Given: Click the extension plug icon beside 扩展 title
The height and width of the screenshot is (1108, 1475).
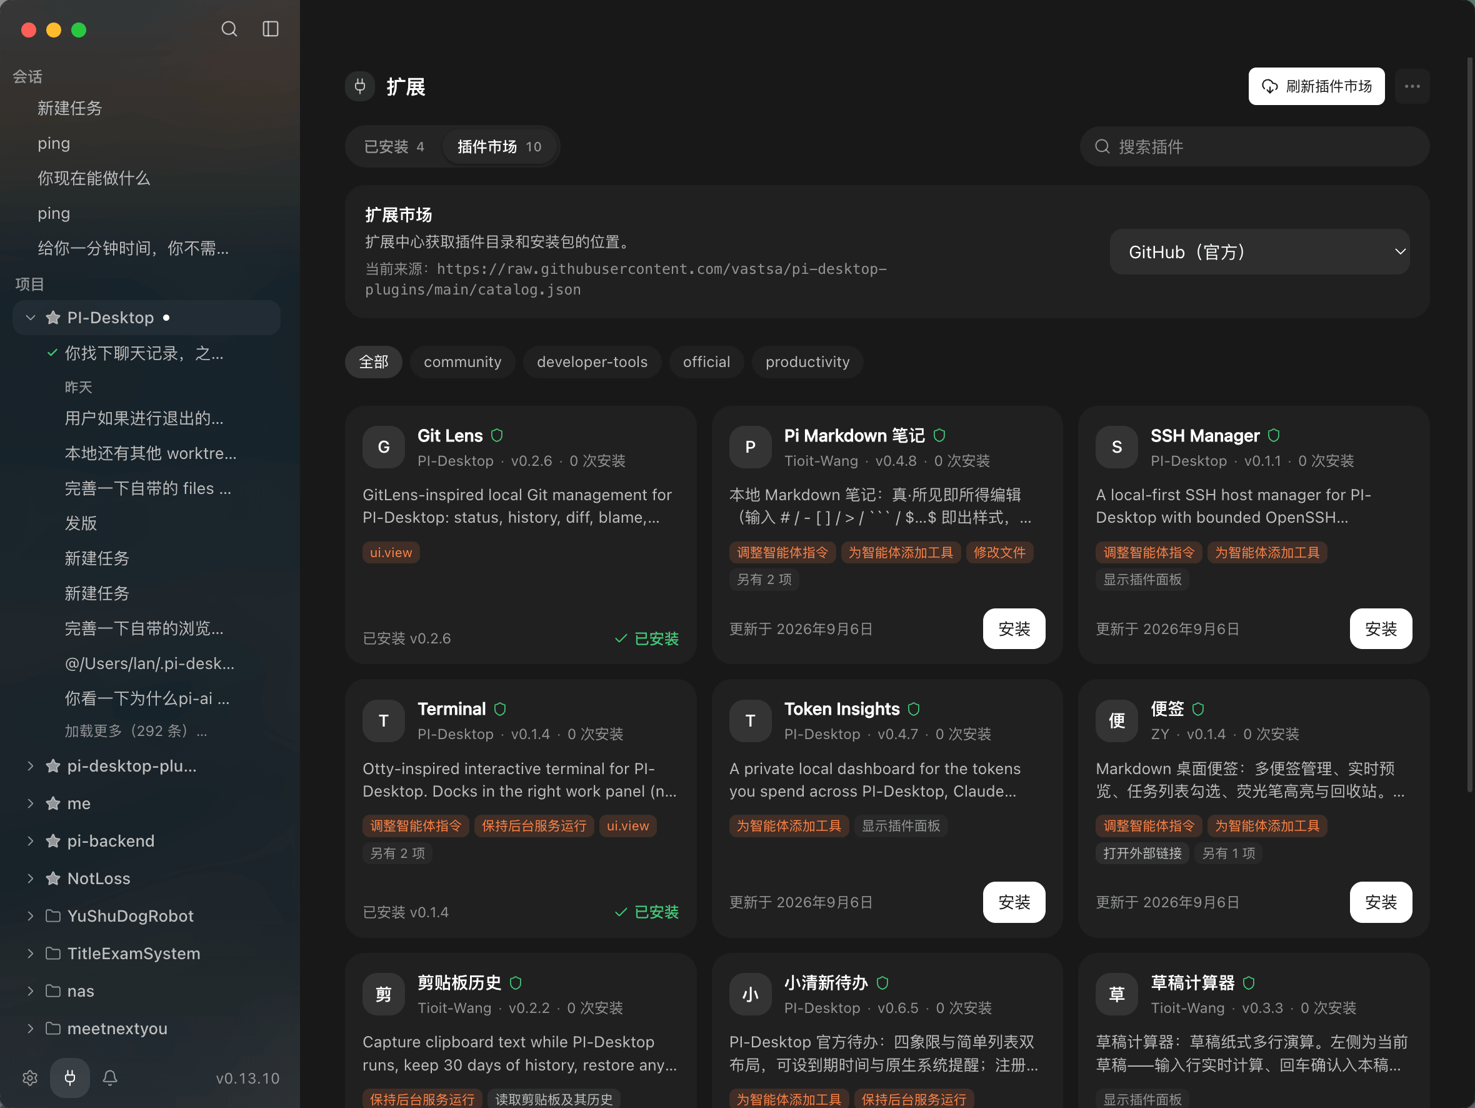Looking at the screenshot, I should [x=360, y=86].
